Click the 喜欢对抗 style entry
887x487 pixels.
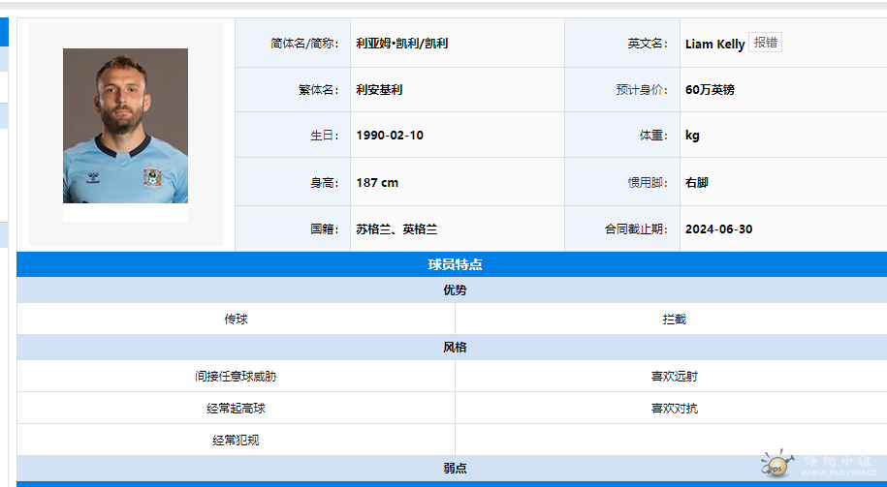click(674, 409)
